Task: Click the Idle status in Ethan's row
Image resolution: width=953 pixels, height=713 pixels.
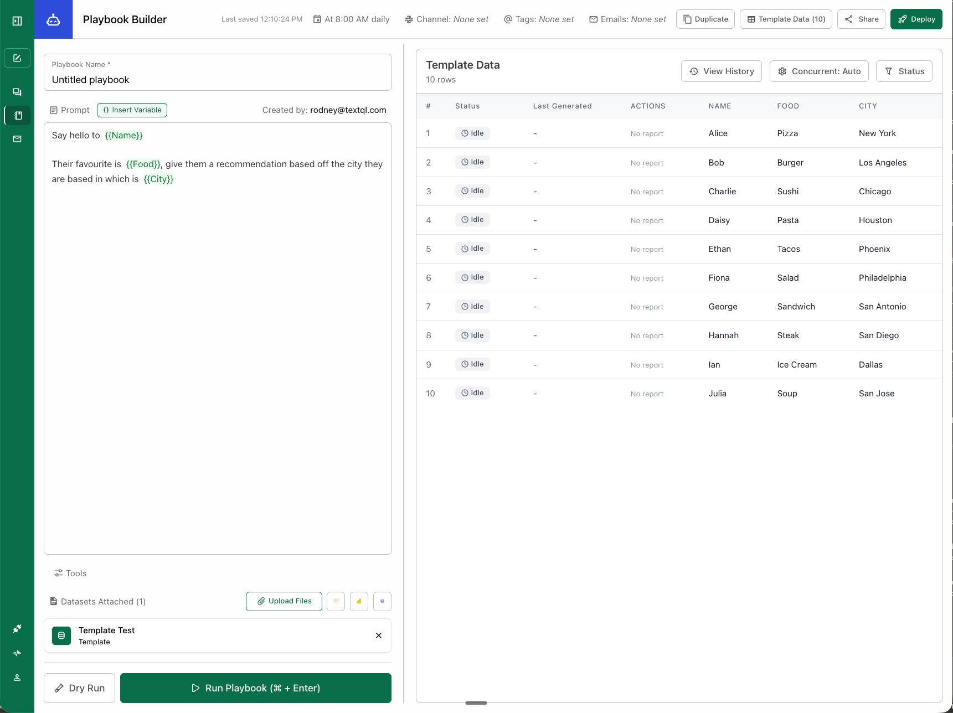Action: pos(472,249)
